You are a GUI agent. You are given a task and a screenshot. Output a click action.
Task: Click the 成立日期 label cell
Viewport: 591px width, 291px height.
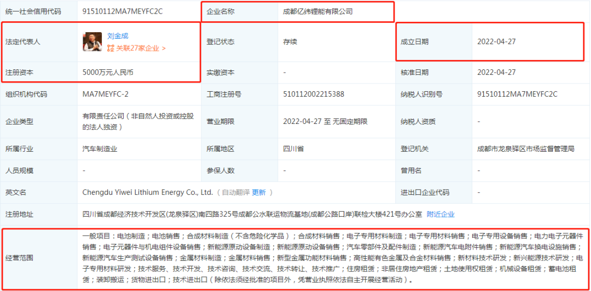coord(433,41)
